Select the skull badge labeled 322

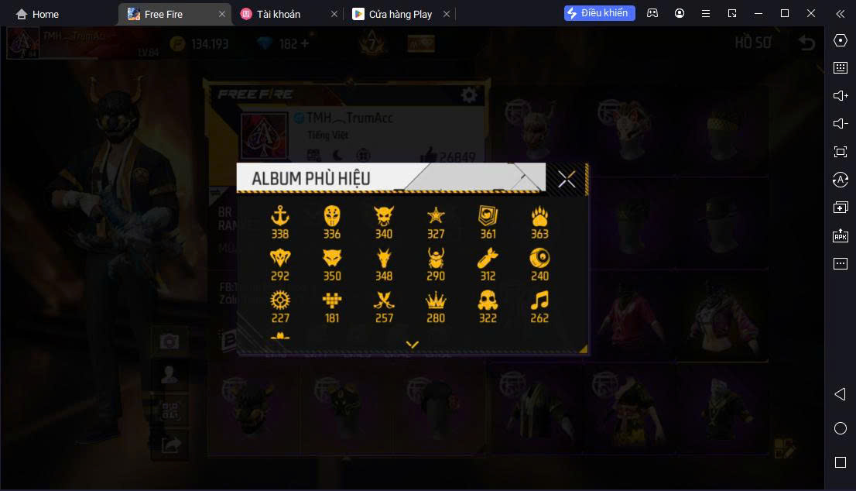[488, 307]
